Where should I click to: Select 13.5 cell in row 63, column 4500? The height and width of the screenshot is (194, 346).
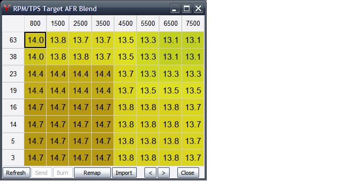pos(125,40)
